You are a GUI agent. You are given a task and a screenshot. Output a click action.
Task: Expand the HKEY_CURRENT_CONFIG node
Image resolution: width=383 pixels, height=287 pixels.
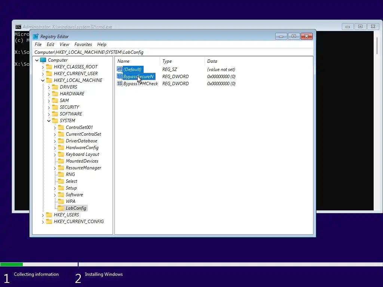(43, 222)
